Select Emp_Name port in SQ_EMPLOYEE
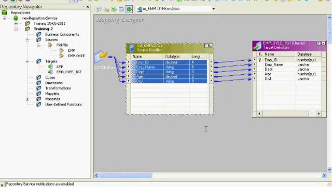Screen dimensions: 332x187 coord(169,67)
